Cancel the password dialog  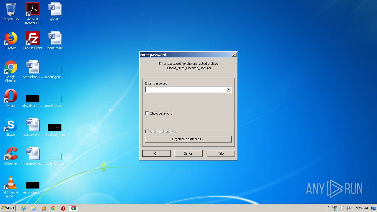coord(188,153)
